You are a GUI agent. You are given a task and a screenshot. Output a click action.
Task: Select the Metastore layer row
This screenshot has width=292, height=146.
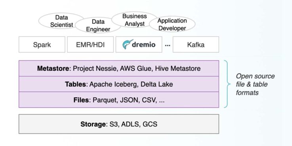(119, 68)
